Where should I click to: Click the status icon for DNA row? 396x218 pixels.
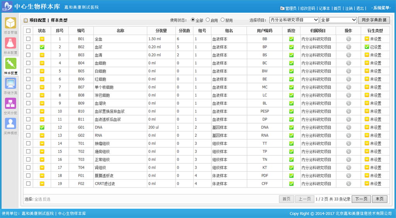coord(42,128)
